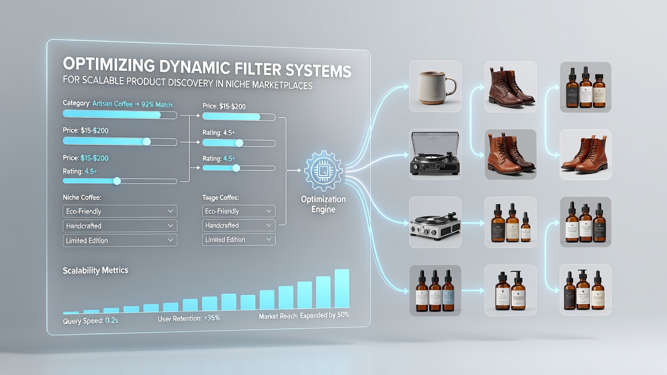
Task: Click the Rating 4.5+ slider above Niche Coffee
Action: [x=120, y=181]
